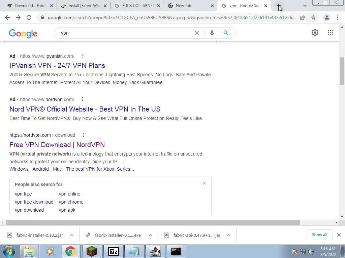The width and height of the screenshot is (345, 258).
Task: Open the command prompt taskbar window
Action: 176,251
